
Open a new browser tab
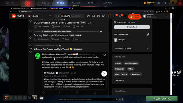pyautogui.click(x=72, y=8)
